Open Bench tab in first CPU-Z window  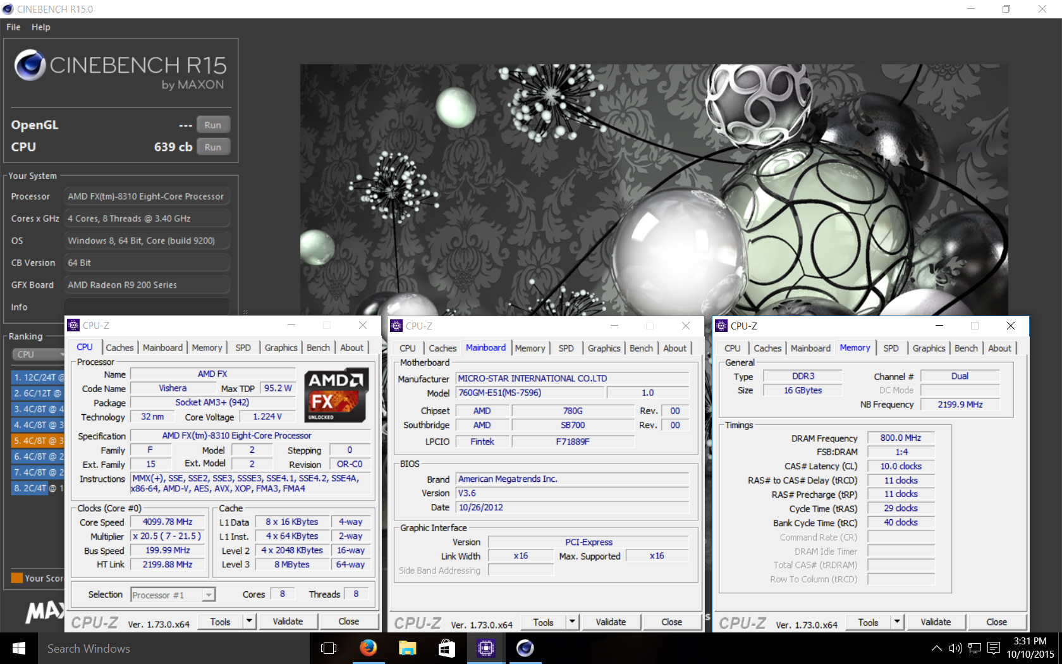tap(318, 348)
